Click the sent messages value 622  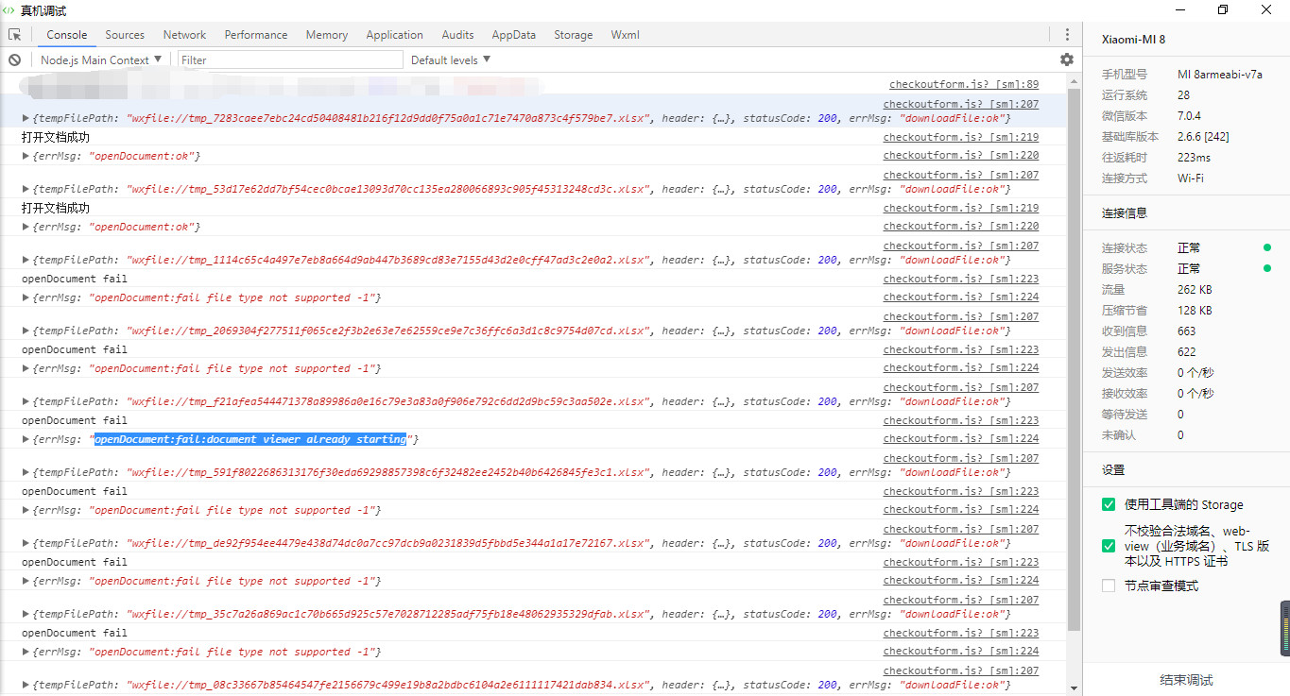1187,352
